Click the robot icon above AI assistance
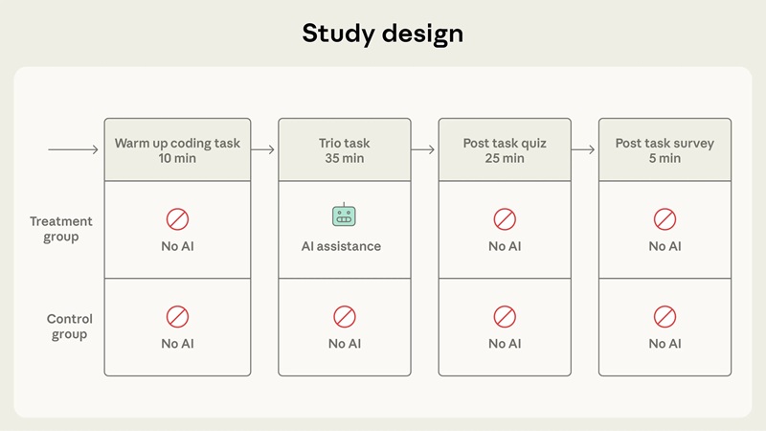Image resolution: width=766 pixels, height=431 pixels. [344, 216]
